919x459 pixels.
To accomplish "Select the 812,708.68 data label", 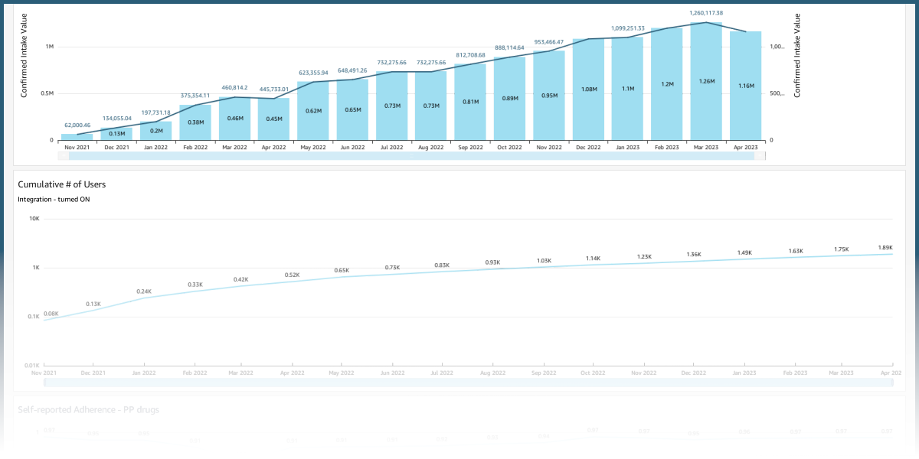I will click(x=470, y=55).
